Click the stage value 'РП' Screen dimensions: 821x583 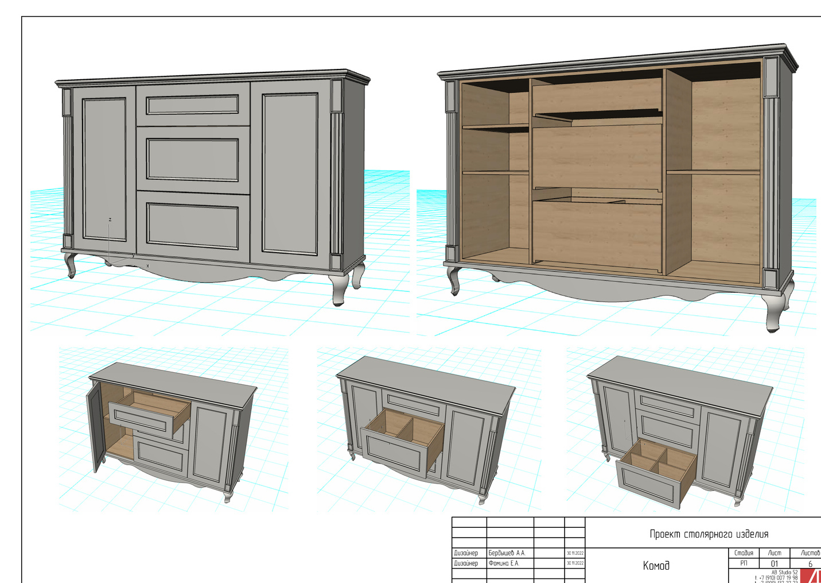tap(744, 563)
